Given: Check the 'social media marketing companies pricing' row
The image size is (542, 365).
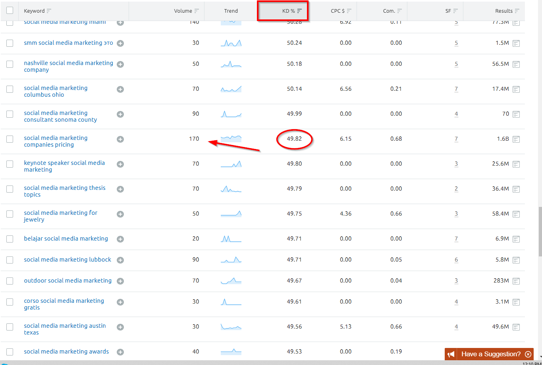Looking at the screenshot, I should [x=10, y=139].
